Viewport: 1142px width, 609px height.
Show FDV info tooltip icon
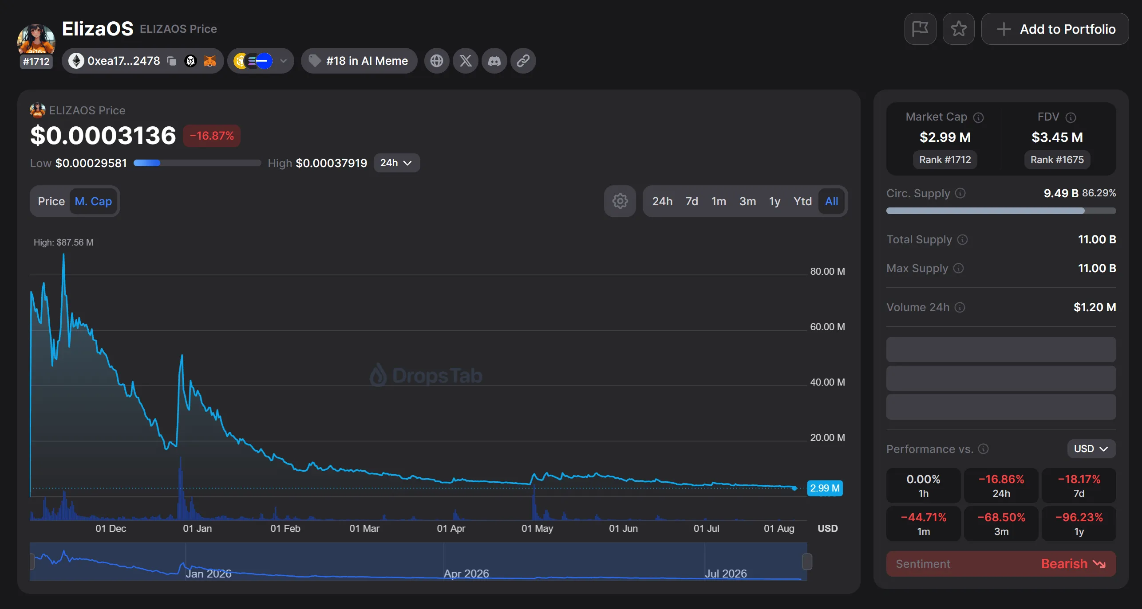1071,117
